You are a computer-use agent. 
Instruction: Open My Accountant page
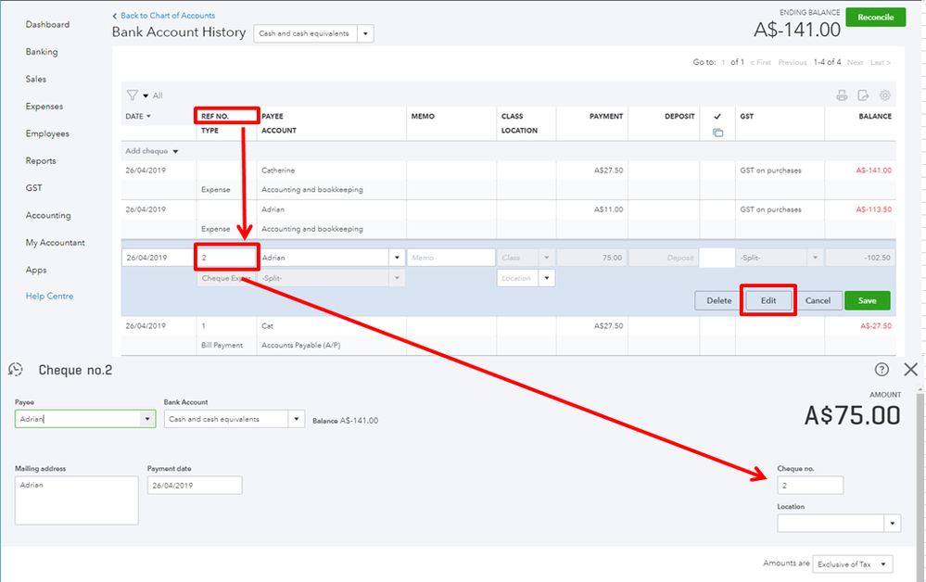pos(55,243)
